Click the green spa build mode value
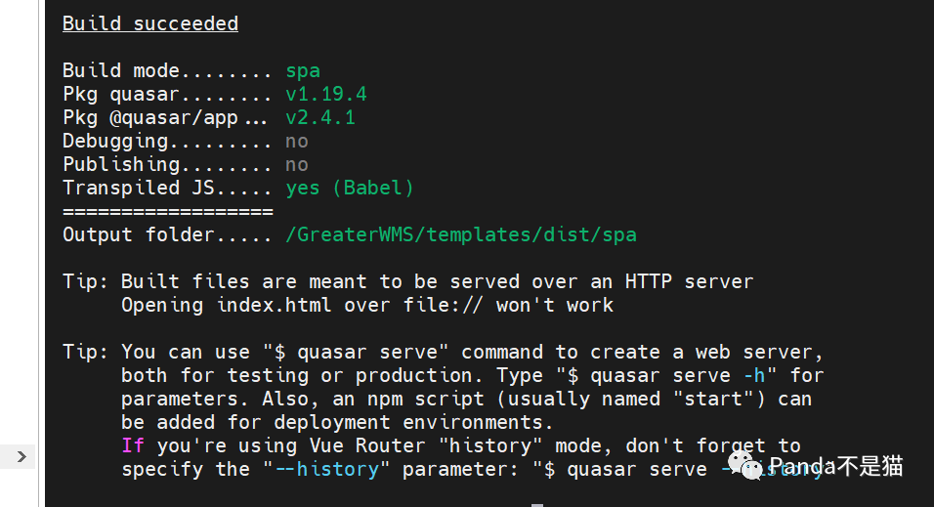This screenshot has height=507, width=934. 302,70
